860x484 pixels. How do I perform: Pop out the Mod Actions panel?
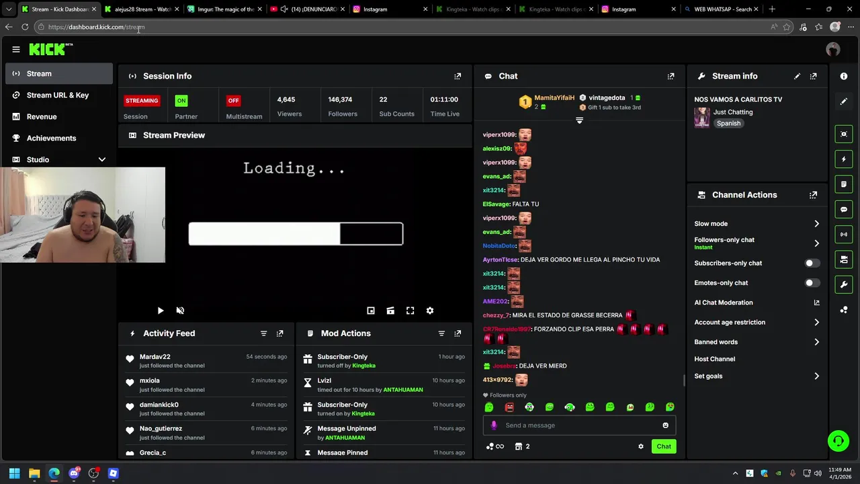[458, 333]
